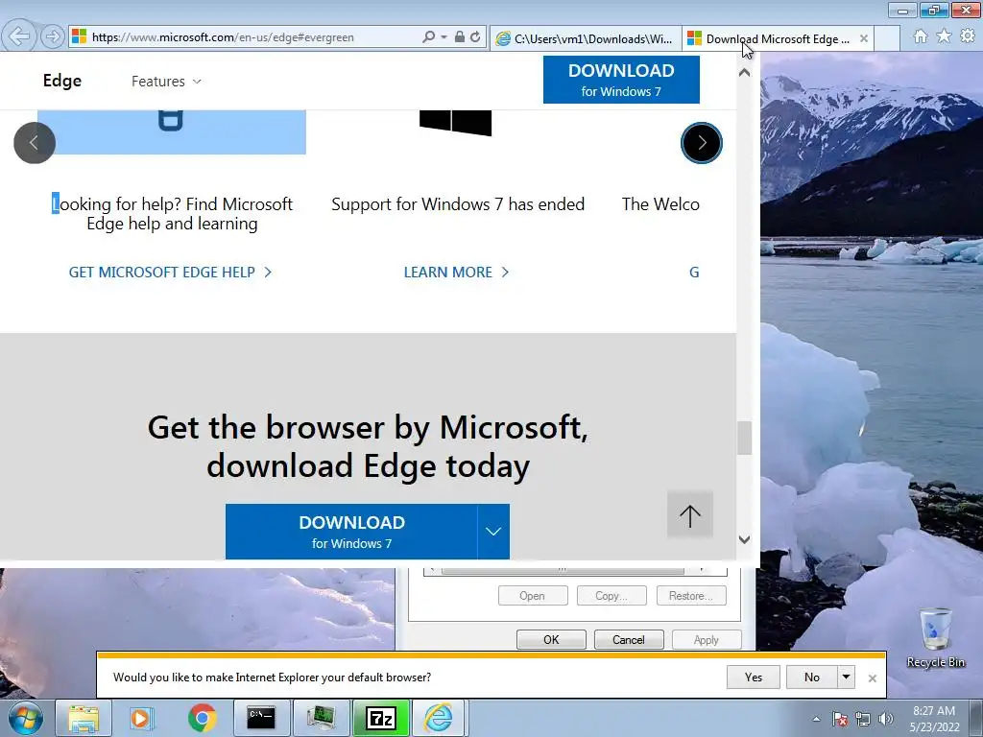Open the Recycle Bin on the desktop

[935, 637]
